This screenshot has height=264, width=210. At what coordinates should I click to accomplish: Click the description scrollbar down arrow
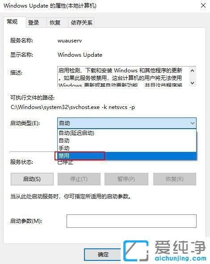(192, 83)
